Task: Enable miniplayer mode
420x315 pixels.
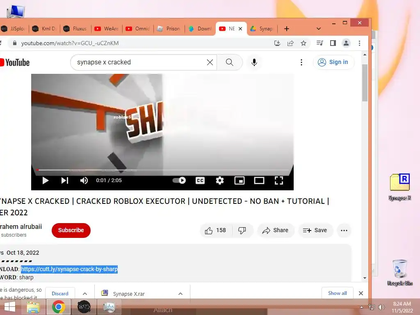Action: coord(240,180)
